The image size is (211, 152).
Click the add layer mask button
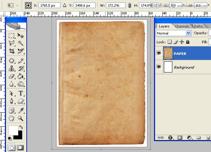[x=179, y=137]
